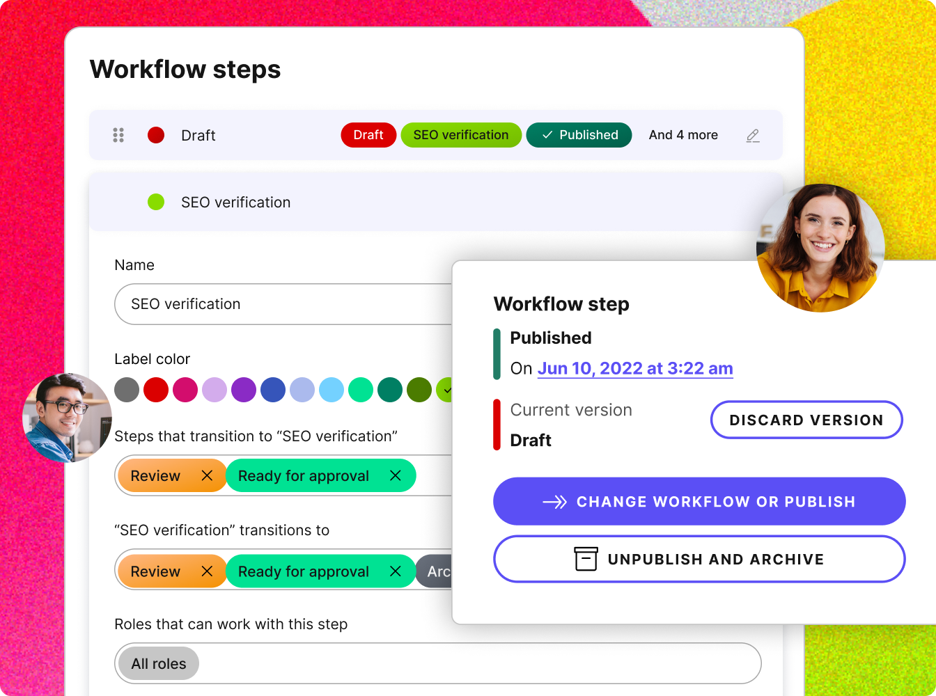Open the Jun 10, 2022 publish date link
The height and width of the screenshot is (696, 936).
point(635,368)
